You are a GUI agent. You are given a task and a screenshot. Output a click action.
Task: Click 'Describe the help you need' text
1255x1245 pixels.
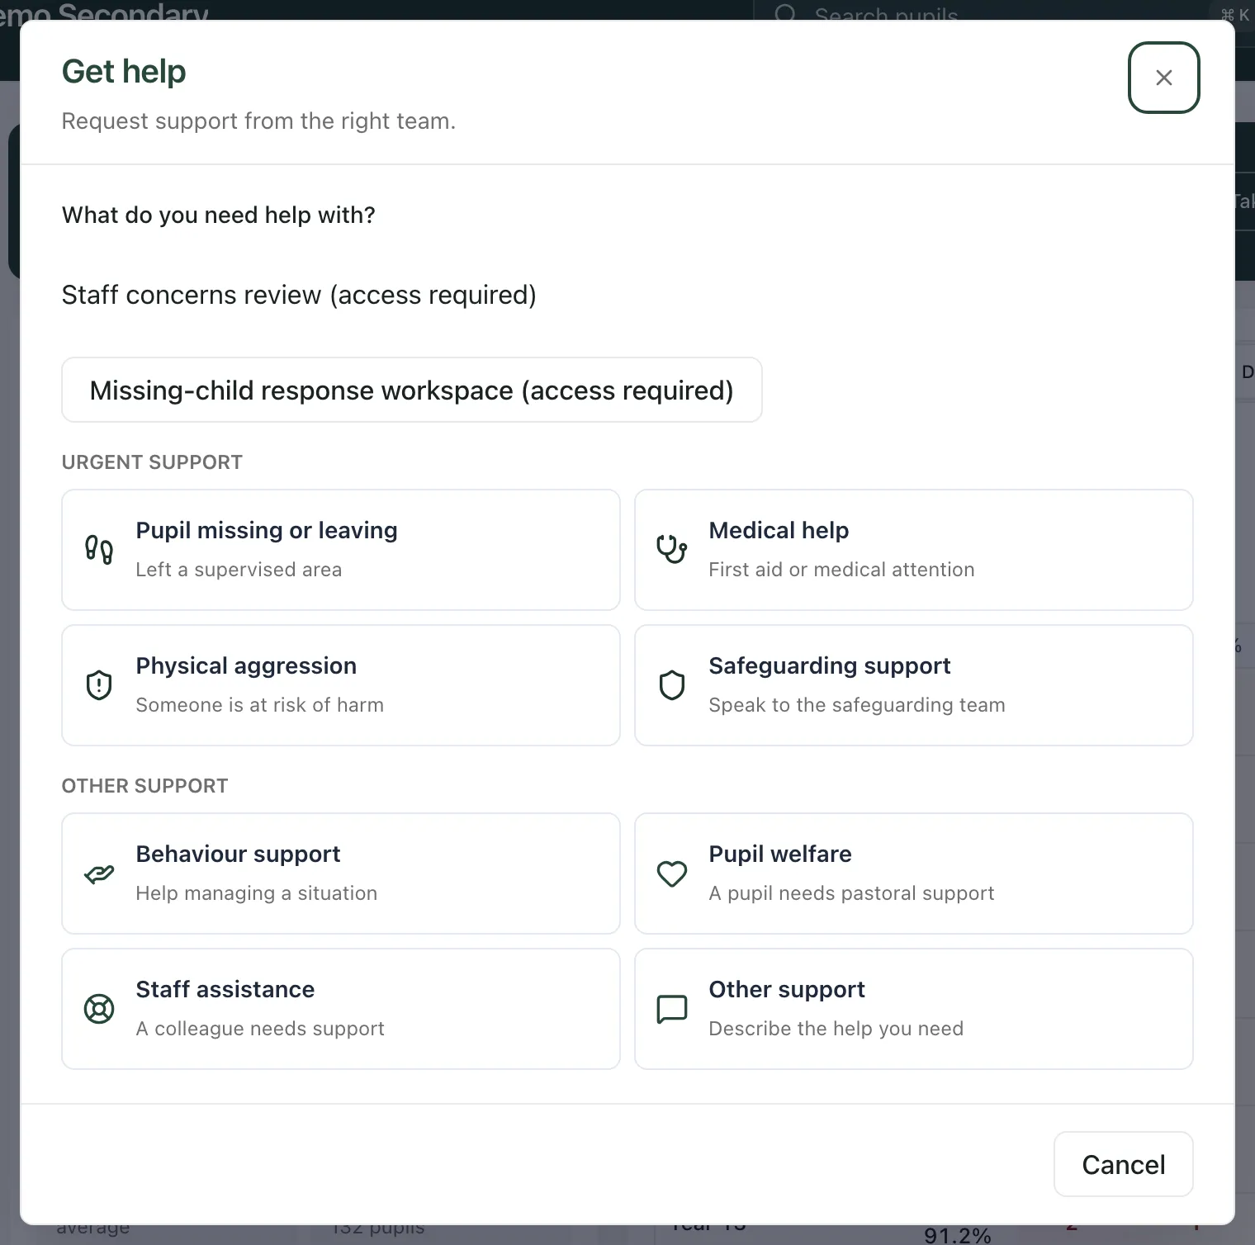pos(836,1029)
